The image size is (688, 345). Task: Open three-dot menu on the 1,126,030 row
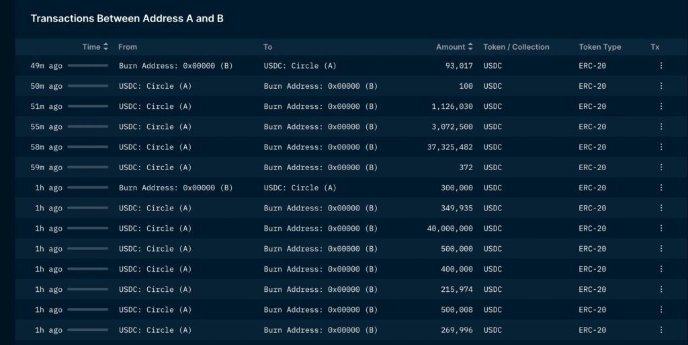click(661, 106)
